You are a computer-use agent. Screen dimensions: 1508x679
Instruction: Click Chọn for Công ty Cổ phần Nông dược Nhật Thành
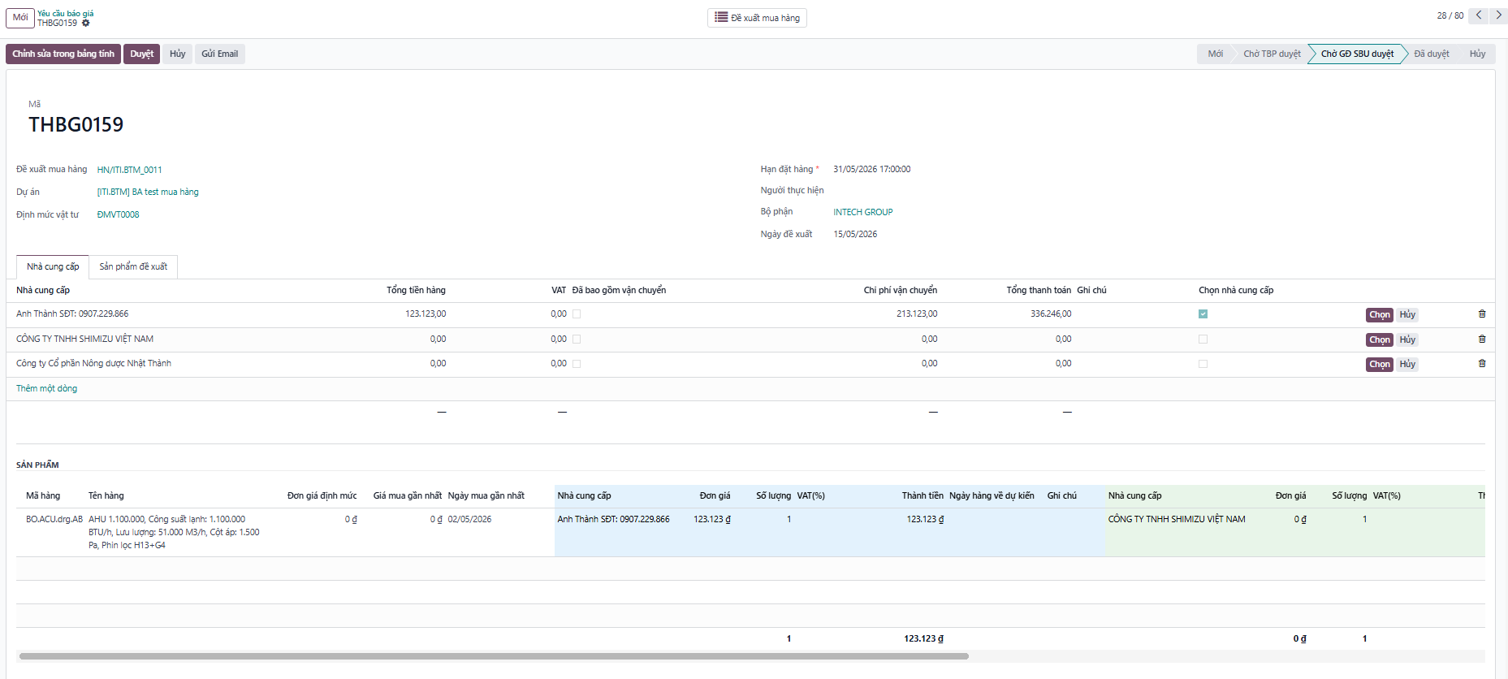(x=1379, y=365)
